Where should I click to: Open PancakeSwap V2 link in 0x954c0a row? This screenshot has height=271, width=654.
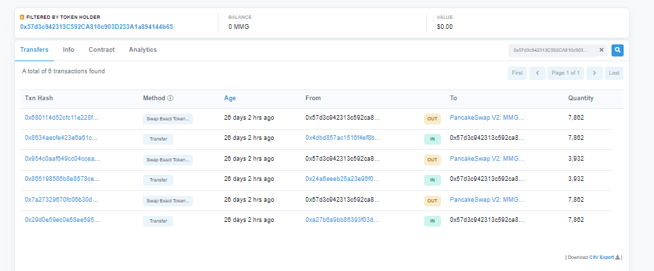487,159
